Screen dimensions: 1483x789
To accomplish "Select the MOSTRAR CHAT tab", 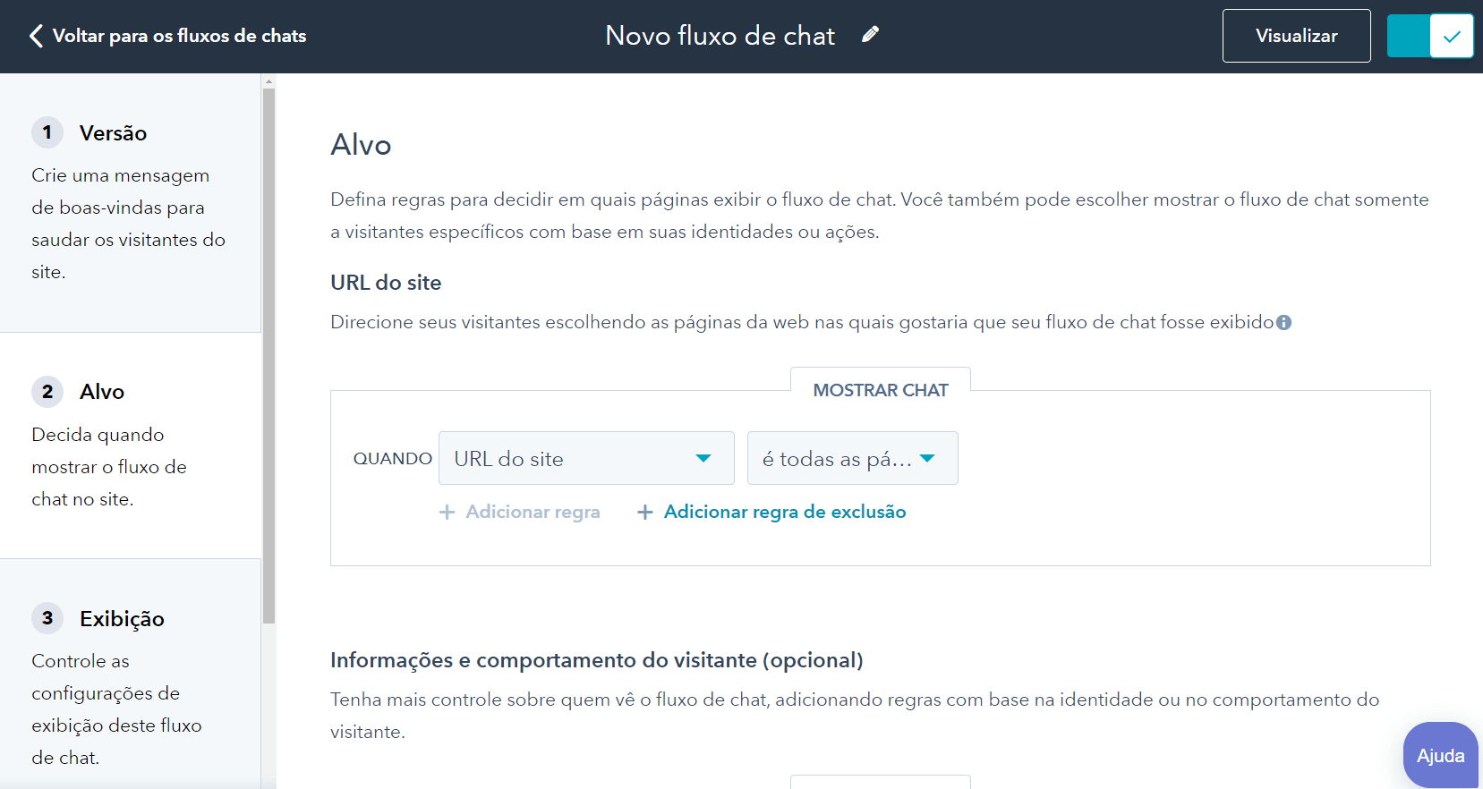I will coord(880,391).
